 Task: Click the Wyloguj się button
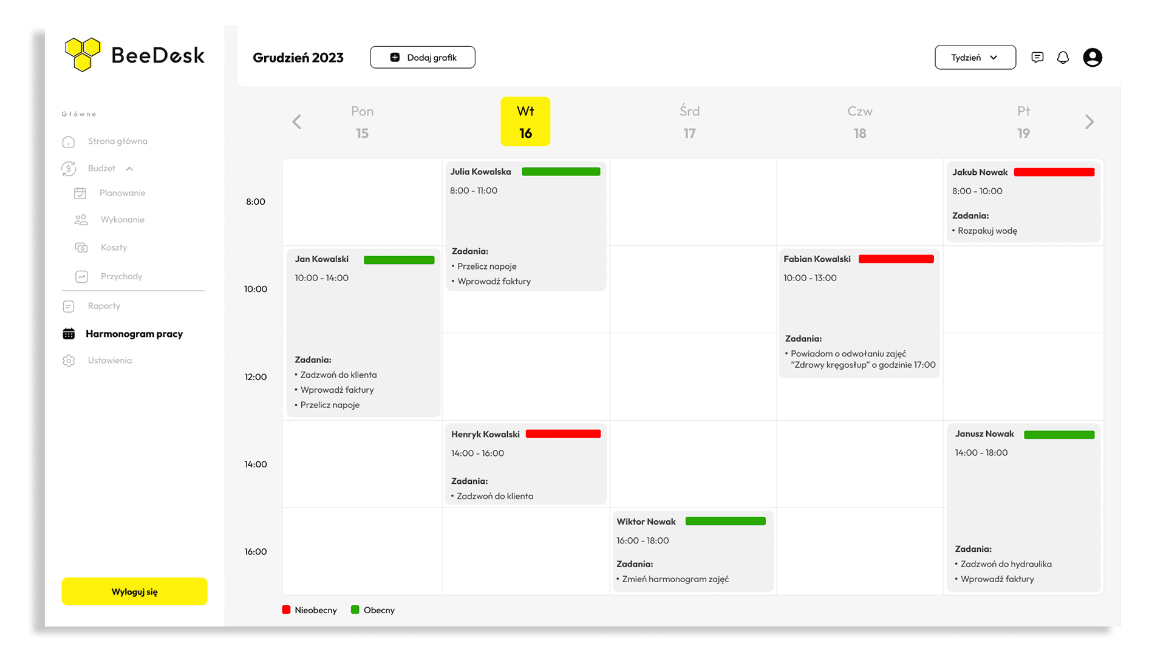click(134, 591)
